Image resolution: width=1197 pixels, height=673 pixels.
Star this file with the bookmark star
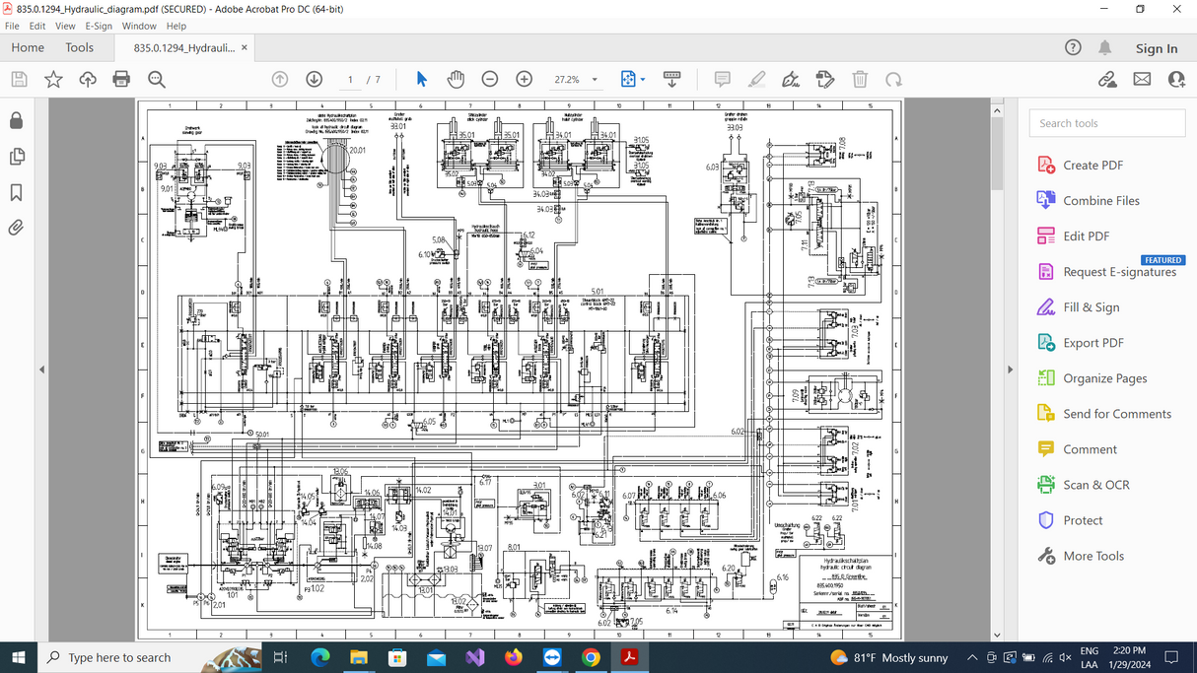tap(53, 79)
